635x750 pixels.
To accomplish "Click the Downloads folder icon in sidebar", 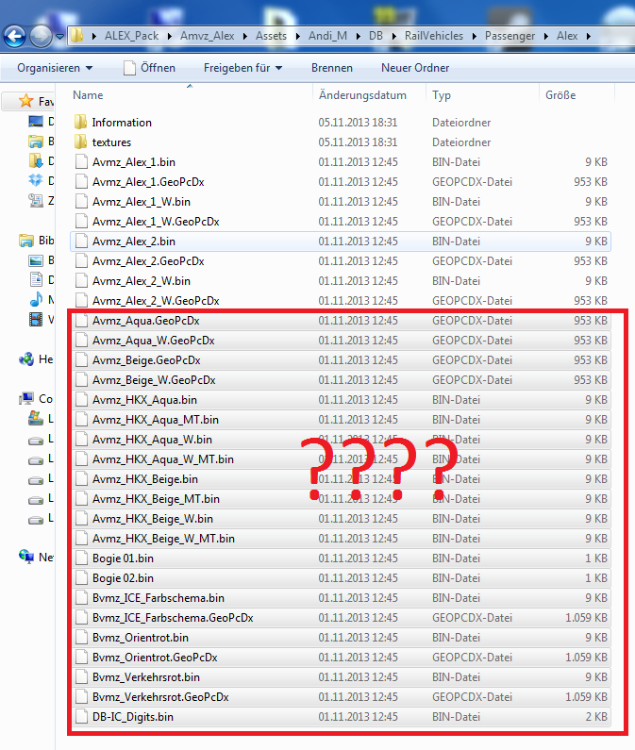I will [x=36, y=160].
